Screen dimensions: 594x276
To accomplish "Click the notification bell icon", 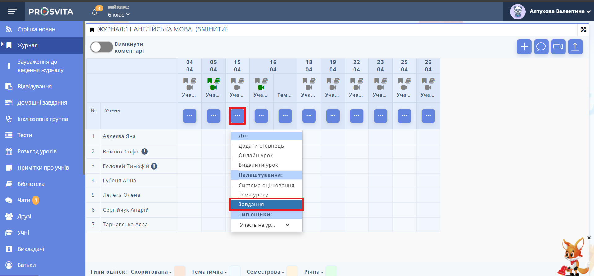I will tap(95, 12).
